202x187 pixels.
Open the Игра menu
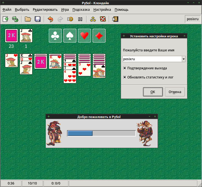(65, 10)
